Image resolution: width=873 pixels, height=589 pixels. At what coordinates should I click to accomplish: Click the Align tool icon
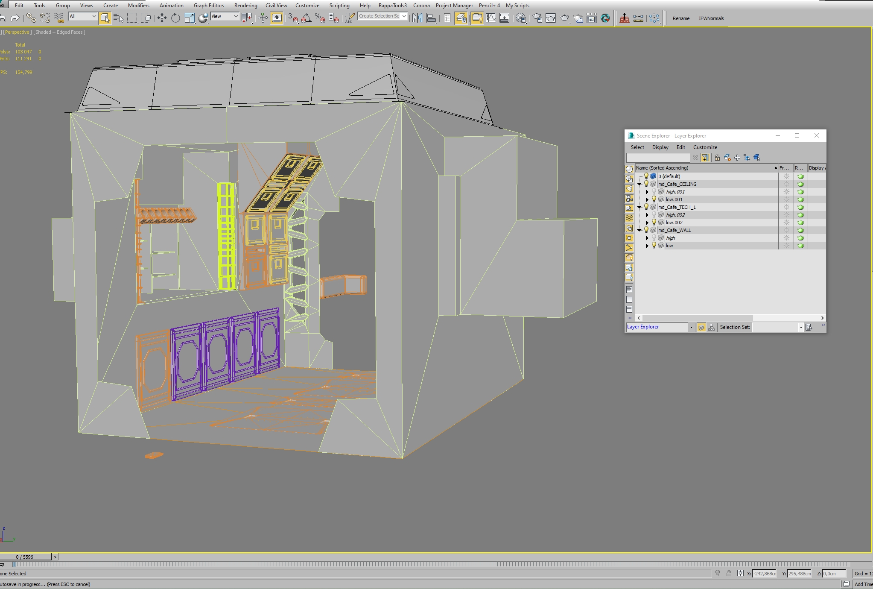click(431, 18)
